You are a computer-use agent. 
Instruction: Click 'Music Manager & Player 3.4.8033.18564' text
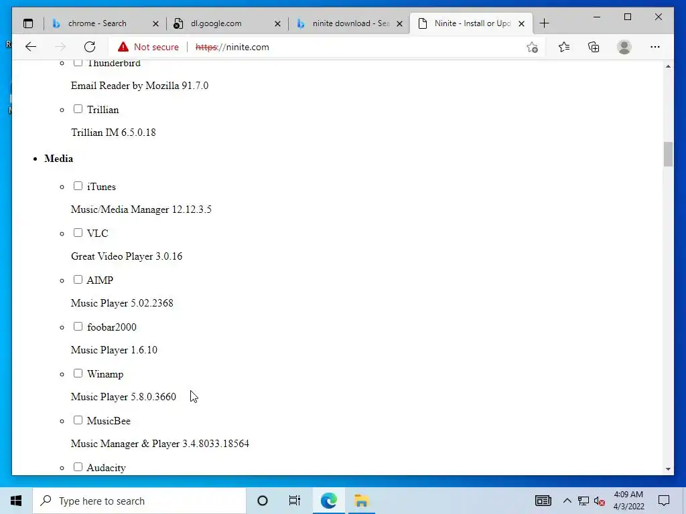tap(160, 444)
